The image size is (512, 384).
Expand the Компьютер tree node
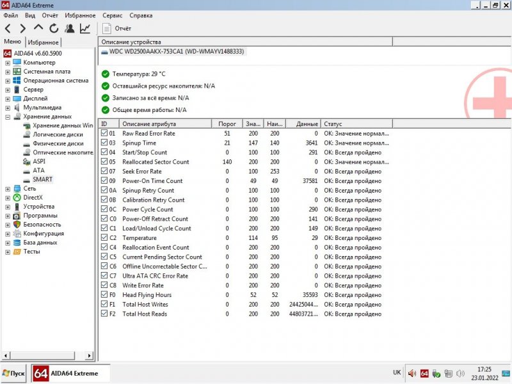(8, 63)
